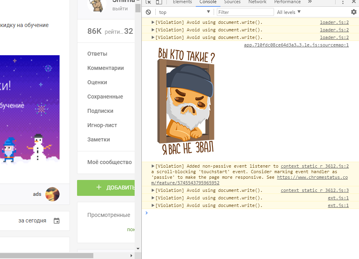Expand the touchstart event listener violation
The height and width of the screenshot is (259, 359).
[x=153, y=166]
